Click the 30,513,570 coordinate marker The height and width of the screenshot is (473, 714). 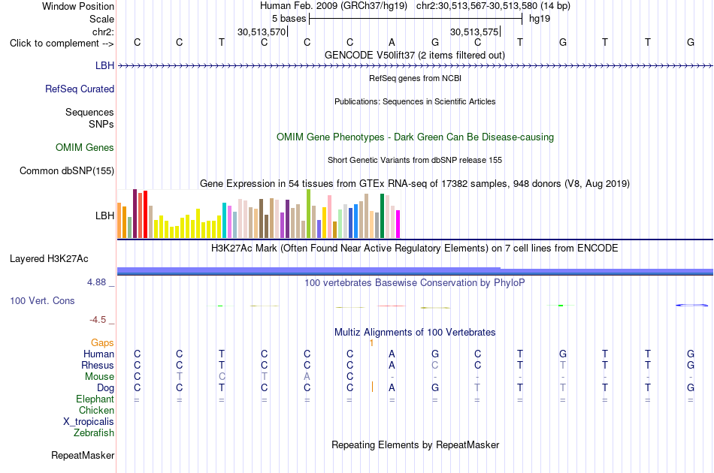[262, 32]
